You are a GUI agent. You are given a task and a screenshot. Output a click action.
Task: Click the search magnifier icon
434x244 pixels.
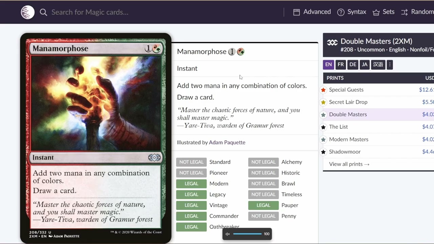(43, 13)
